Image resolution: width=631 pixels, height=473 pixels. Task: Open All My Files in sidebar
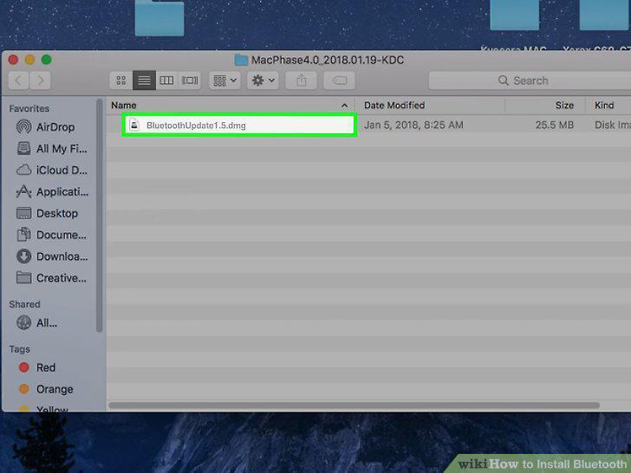(51, 149)
